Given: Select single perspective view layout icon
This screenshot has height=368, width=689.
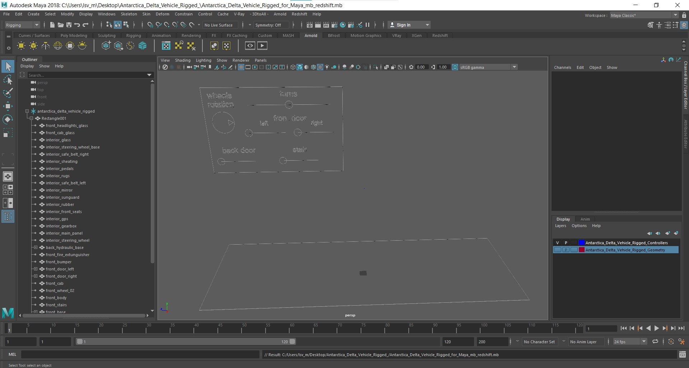Looking at the screenshot, I should click(8, 176).
